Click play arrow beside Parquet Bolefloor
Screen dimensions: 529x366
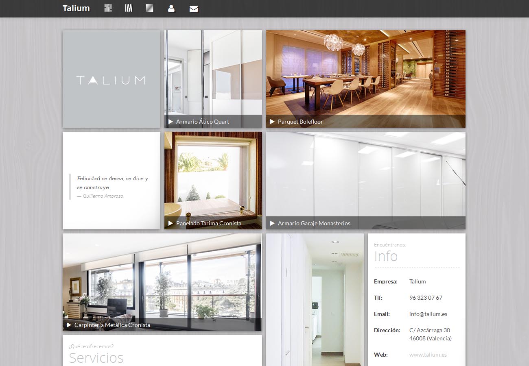click(272, 122)
